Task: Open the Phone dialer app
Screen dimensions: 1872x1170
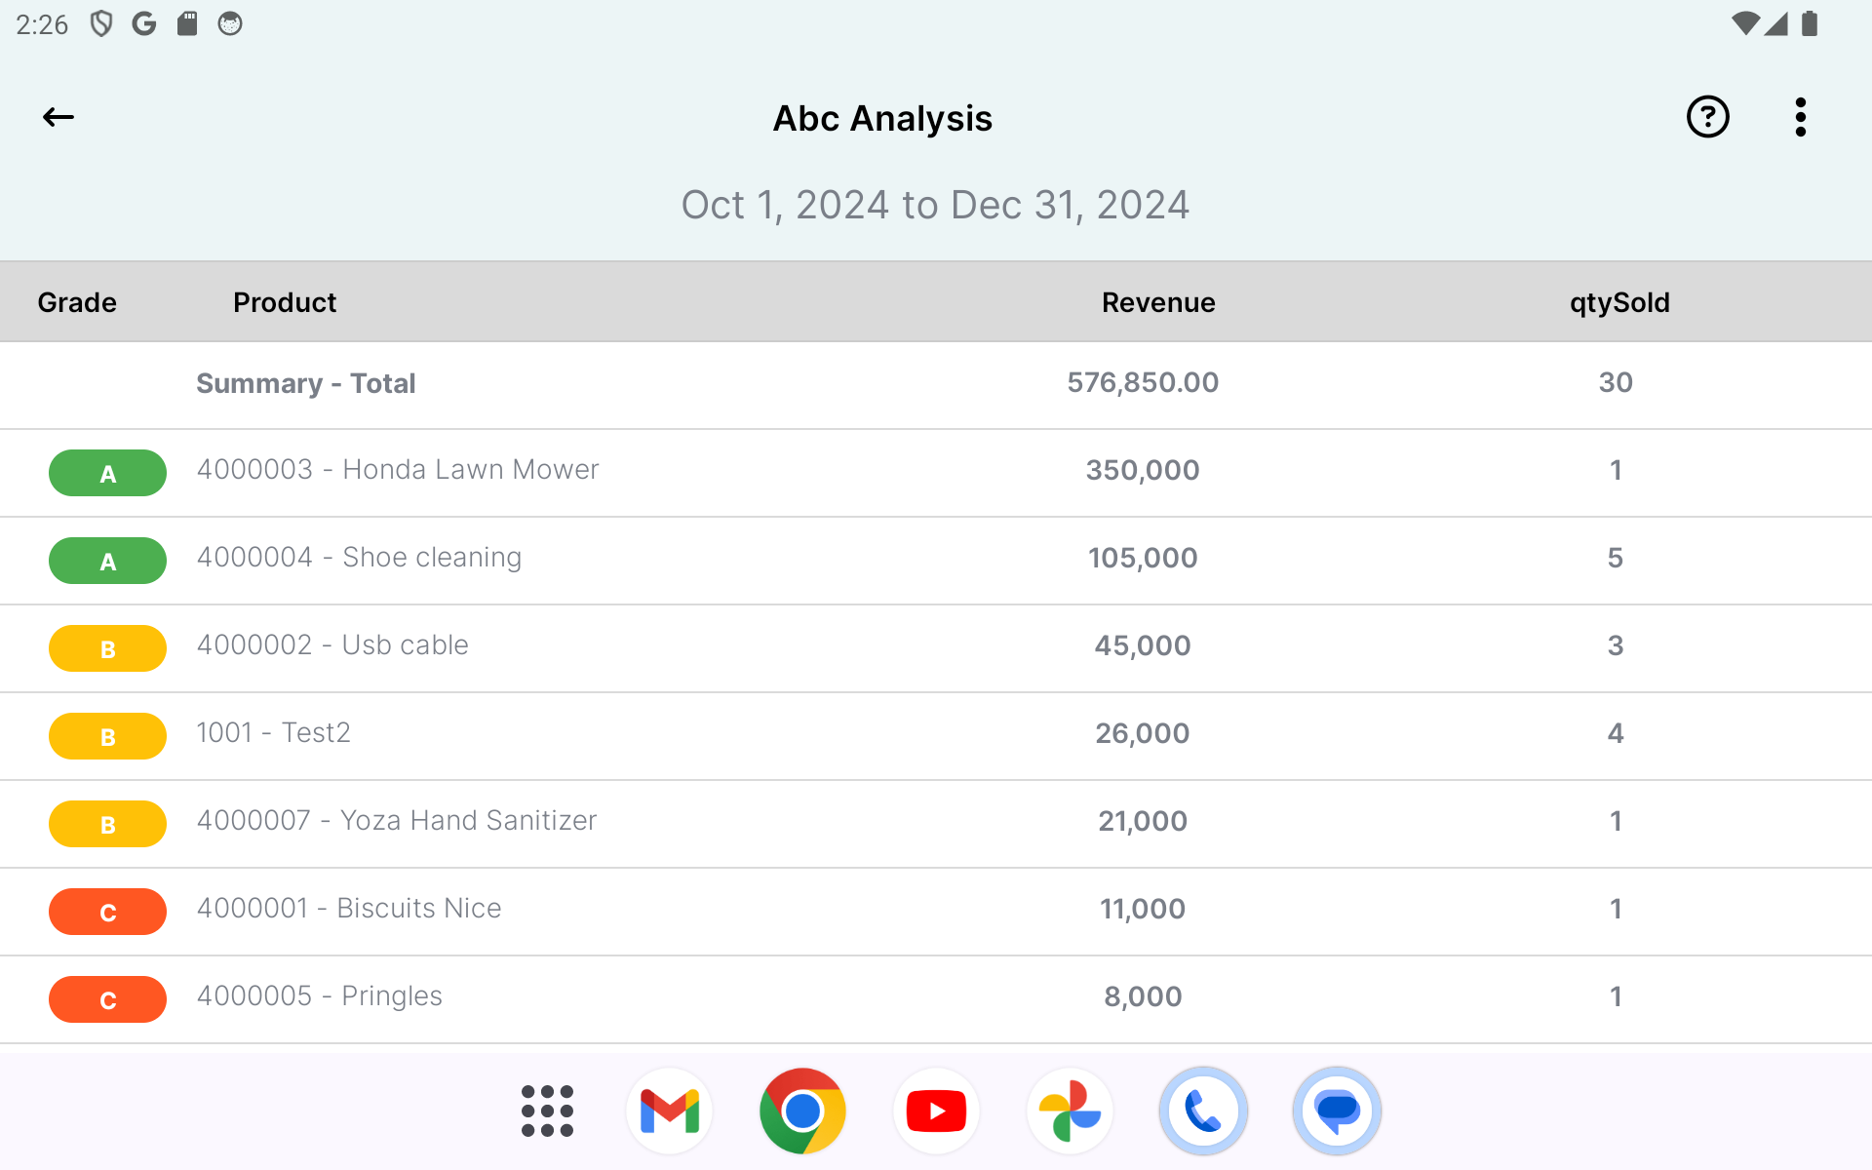Action: [1203, 1110]
